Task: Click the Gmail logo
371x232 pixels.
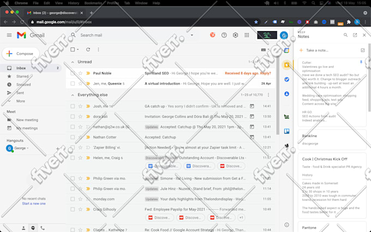Action: click(31, 35)
